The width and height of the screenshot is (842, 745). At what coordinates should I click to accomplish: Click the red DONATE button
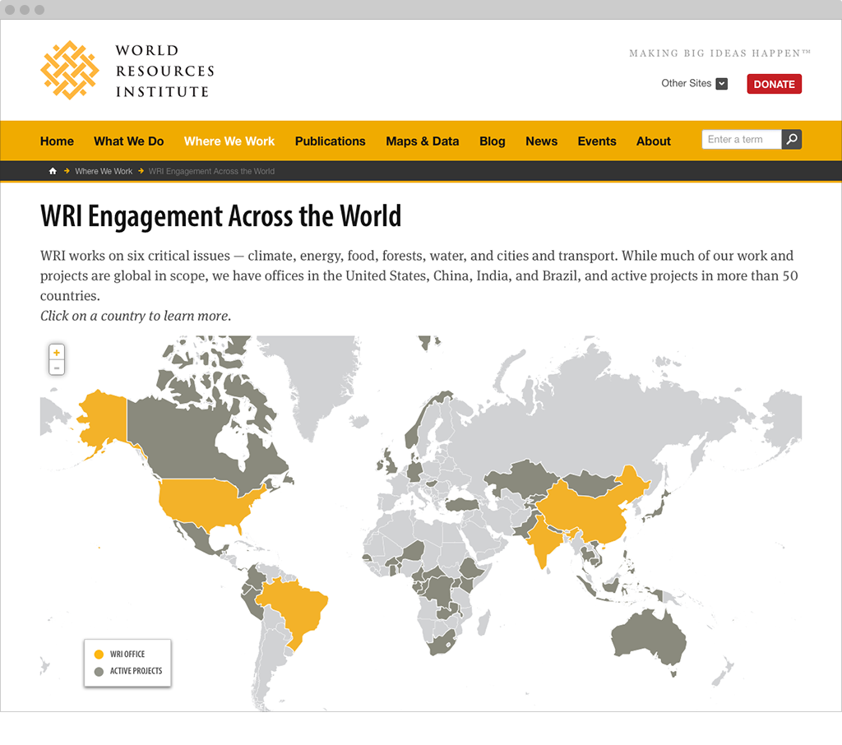pyautogui.click(x=774, y=84)
